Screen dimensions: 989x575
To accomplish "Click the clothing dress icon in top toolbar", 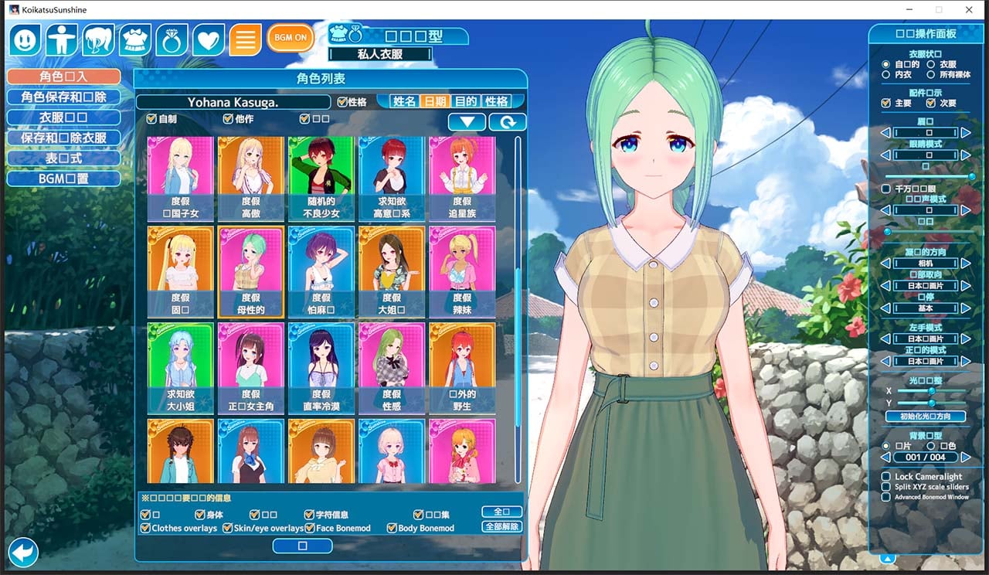I will tap(135, 38).
